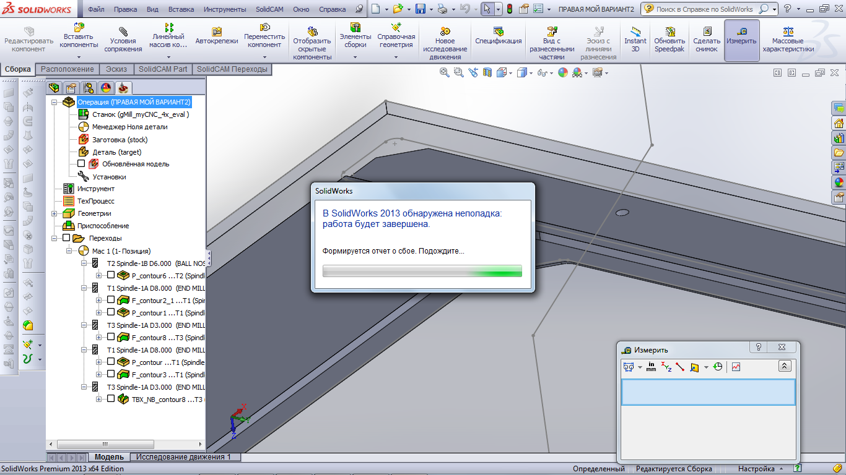Open Вставить компоненты dropdown arrow
Viewport: 846px width, 475px height.
(79, 57)
